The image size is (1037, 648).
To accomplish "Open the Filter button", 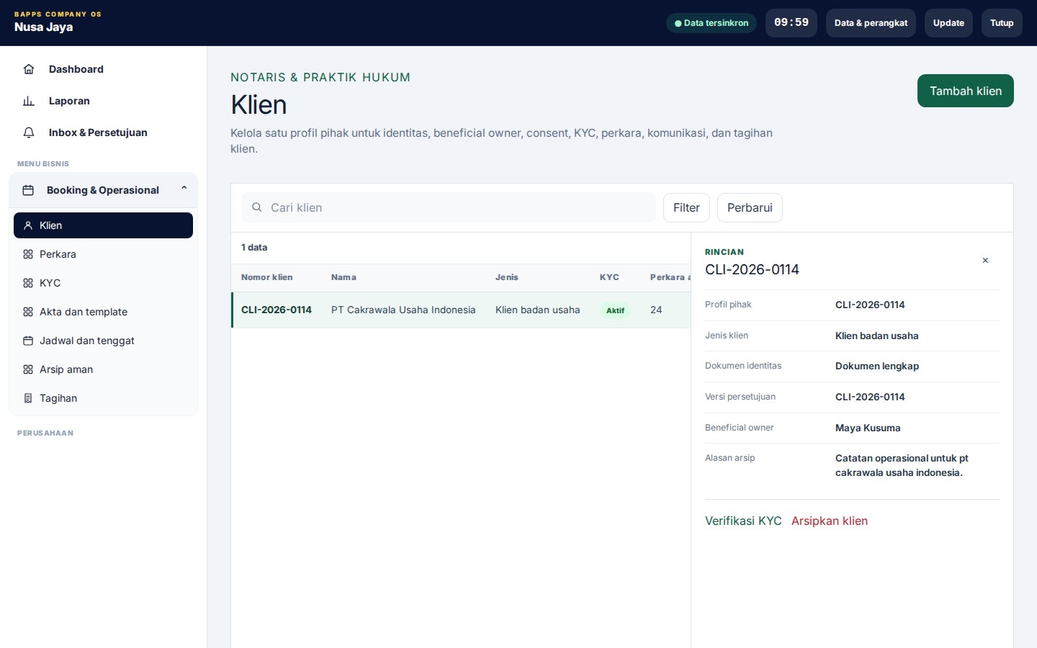I will click(686, 207).
